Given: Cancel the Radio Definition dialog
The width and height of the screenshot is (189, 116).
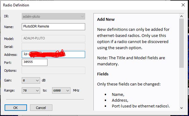Looking at the screenshot, I should click(41, 107).
